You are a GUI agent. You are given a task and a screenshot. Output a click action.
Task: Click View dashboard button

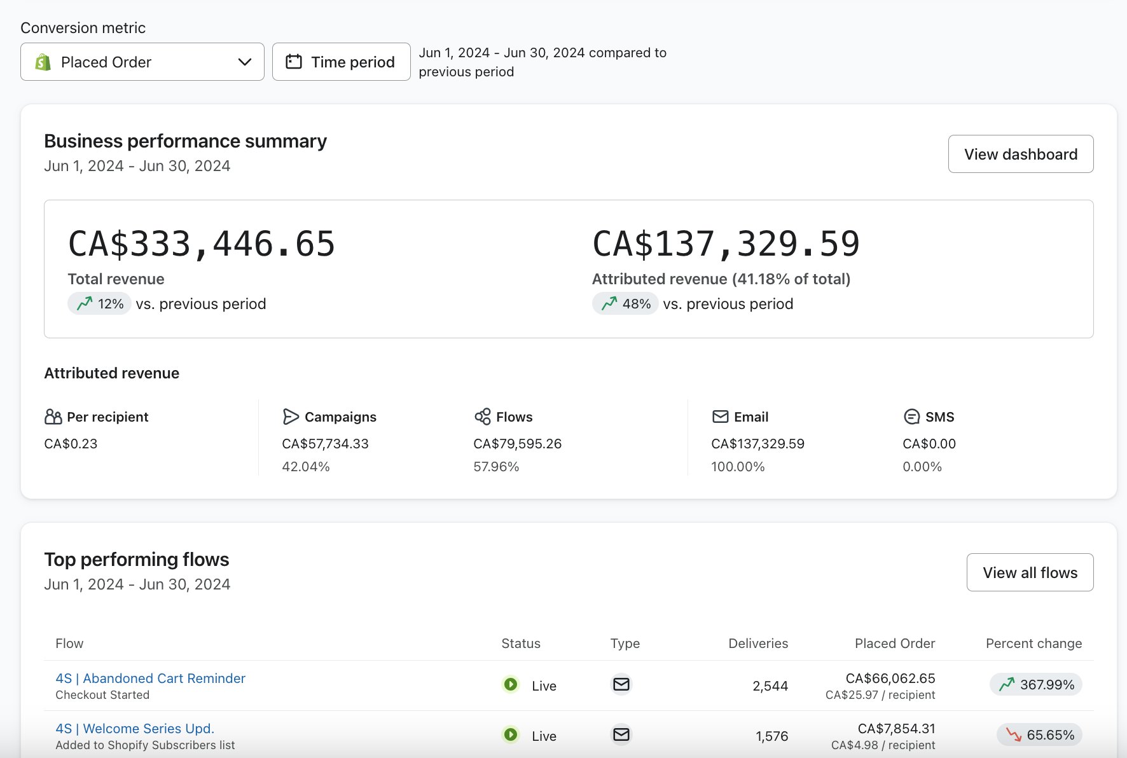tap(1021, 154)
